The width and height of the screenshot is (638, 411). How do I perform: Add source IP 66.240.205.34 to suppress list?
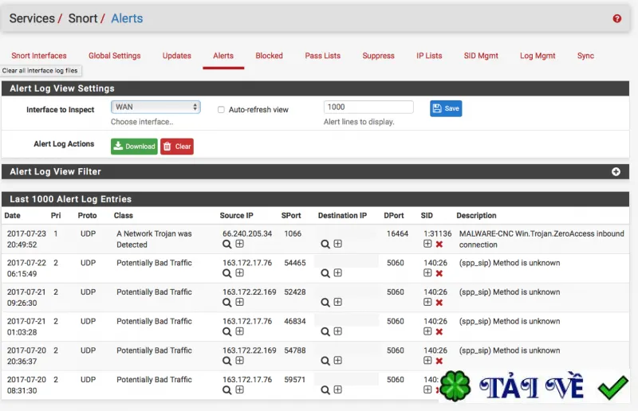tap(240, 244)
